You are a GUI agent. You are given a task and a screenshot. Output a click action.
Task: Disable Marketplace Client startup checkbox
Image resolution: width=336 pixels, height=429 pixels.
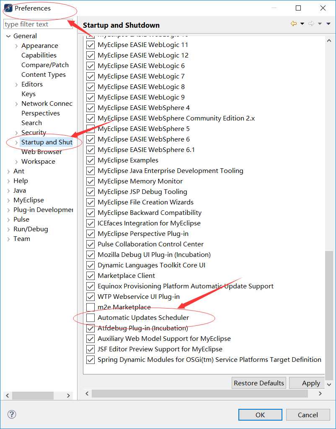90,276
